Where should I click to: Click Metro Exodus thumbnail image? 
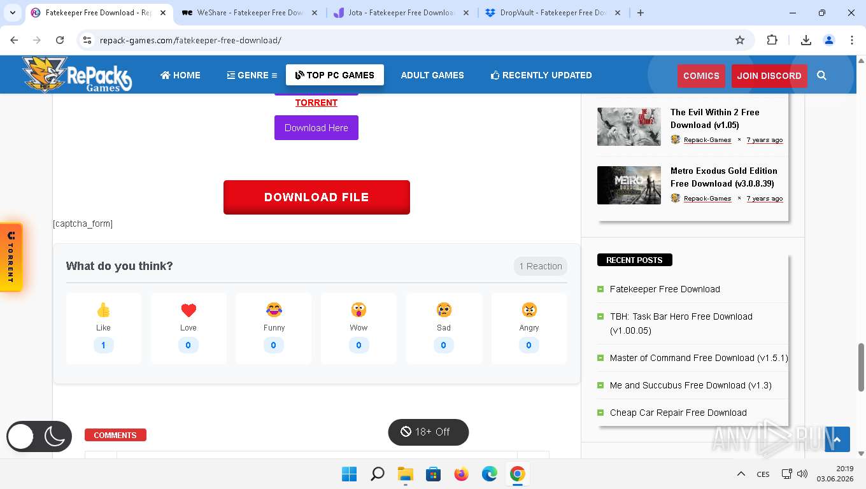pos(629,185)
